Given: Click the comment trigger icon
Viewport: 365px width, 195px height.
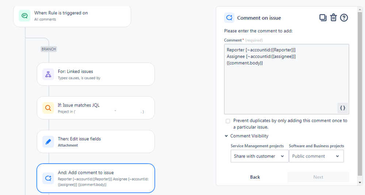Looking at the screenshot, I should [25, 16].
